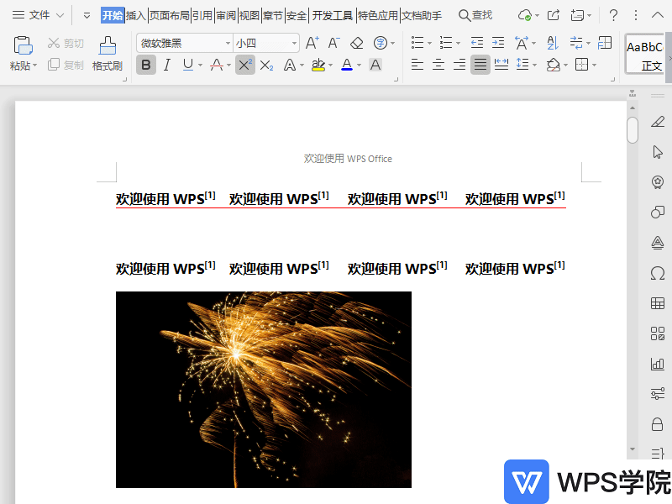This screenshot has width=672, height=504.
Task: Click the clear formatting eraser icon
Action: (x=356, y=43)
